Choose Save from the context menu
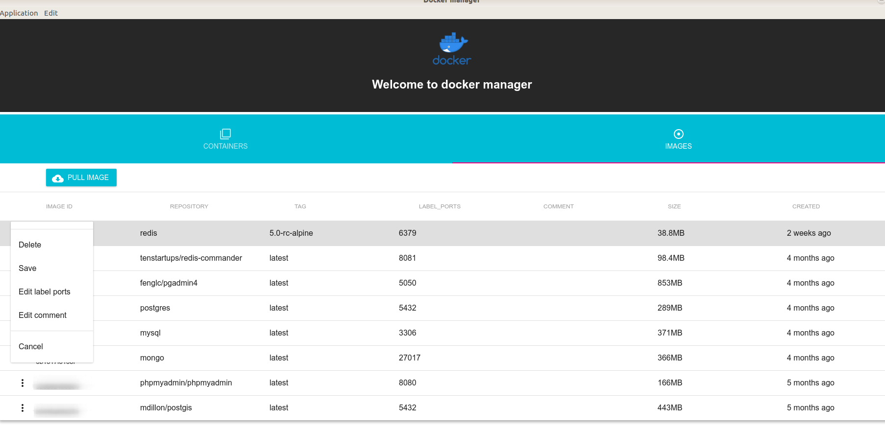The height and width of the screenshot is (427, 885). tap(52, 269)
